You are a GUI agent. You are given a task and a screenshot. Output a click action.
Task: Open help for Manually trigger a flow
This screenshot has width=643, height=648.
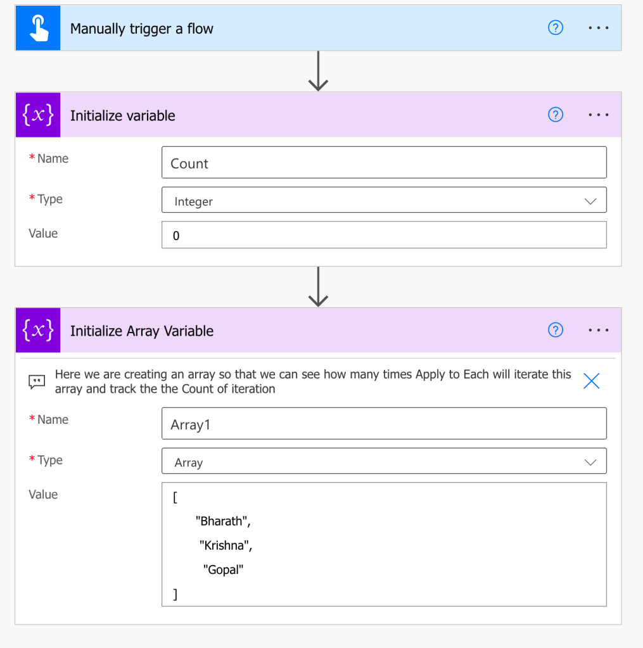coord(555,28)
